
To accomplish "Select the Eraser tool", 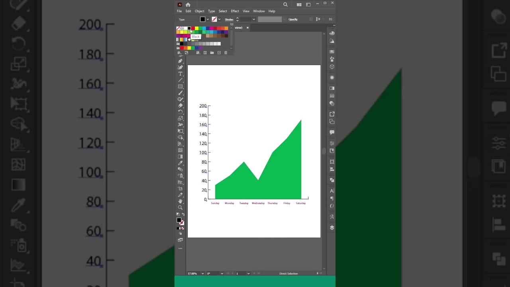I will pos(180,106).
